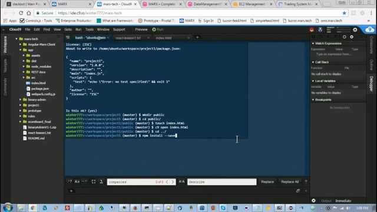Select webpack.config.js in file tree

43,94
